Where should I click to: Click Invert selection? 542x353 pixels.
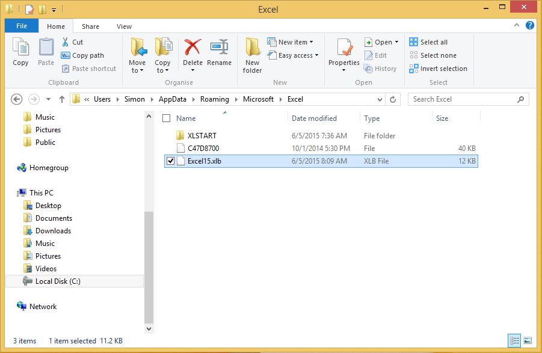(x=439, y=69)
